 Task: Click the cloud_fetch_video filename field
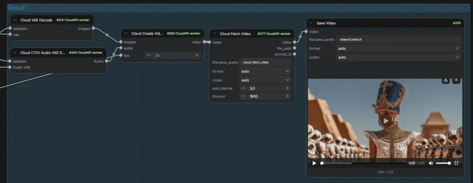[x=265, y=62]
